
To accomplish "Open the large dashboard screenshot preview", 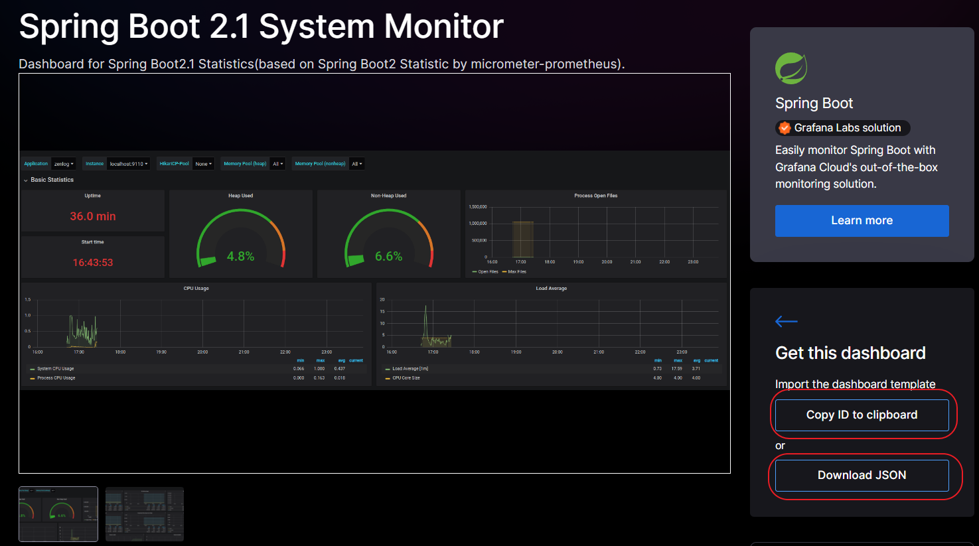I will click(374, 273).
